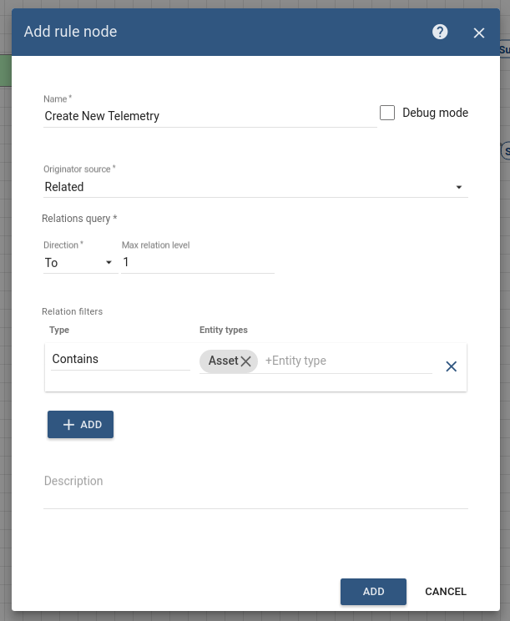Open help for the rule node
The image size is (510, 621).
point(440,32)
